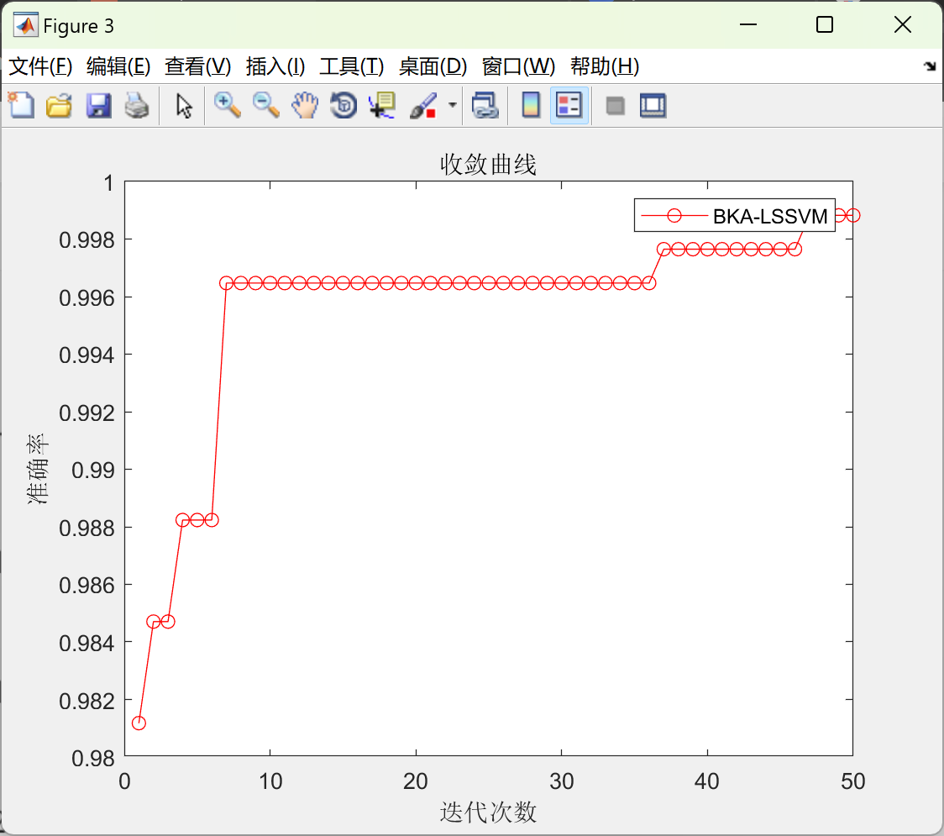944x836 pixels.
Task: Toggle the Insert Legend button
Action: 569,105
